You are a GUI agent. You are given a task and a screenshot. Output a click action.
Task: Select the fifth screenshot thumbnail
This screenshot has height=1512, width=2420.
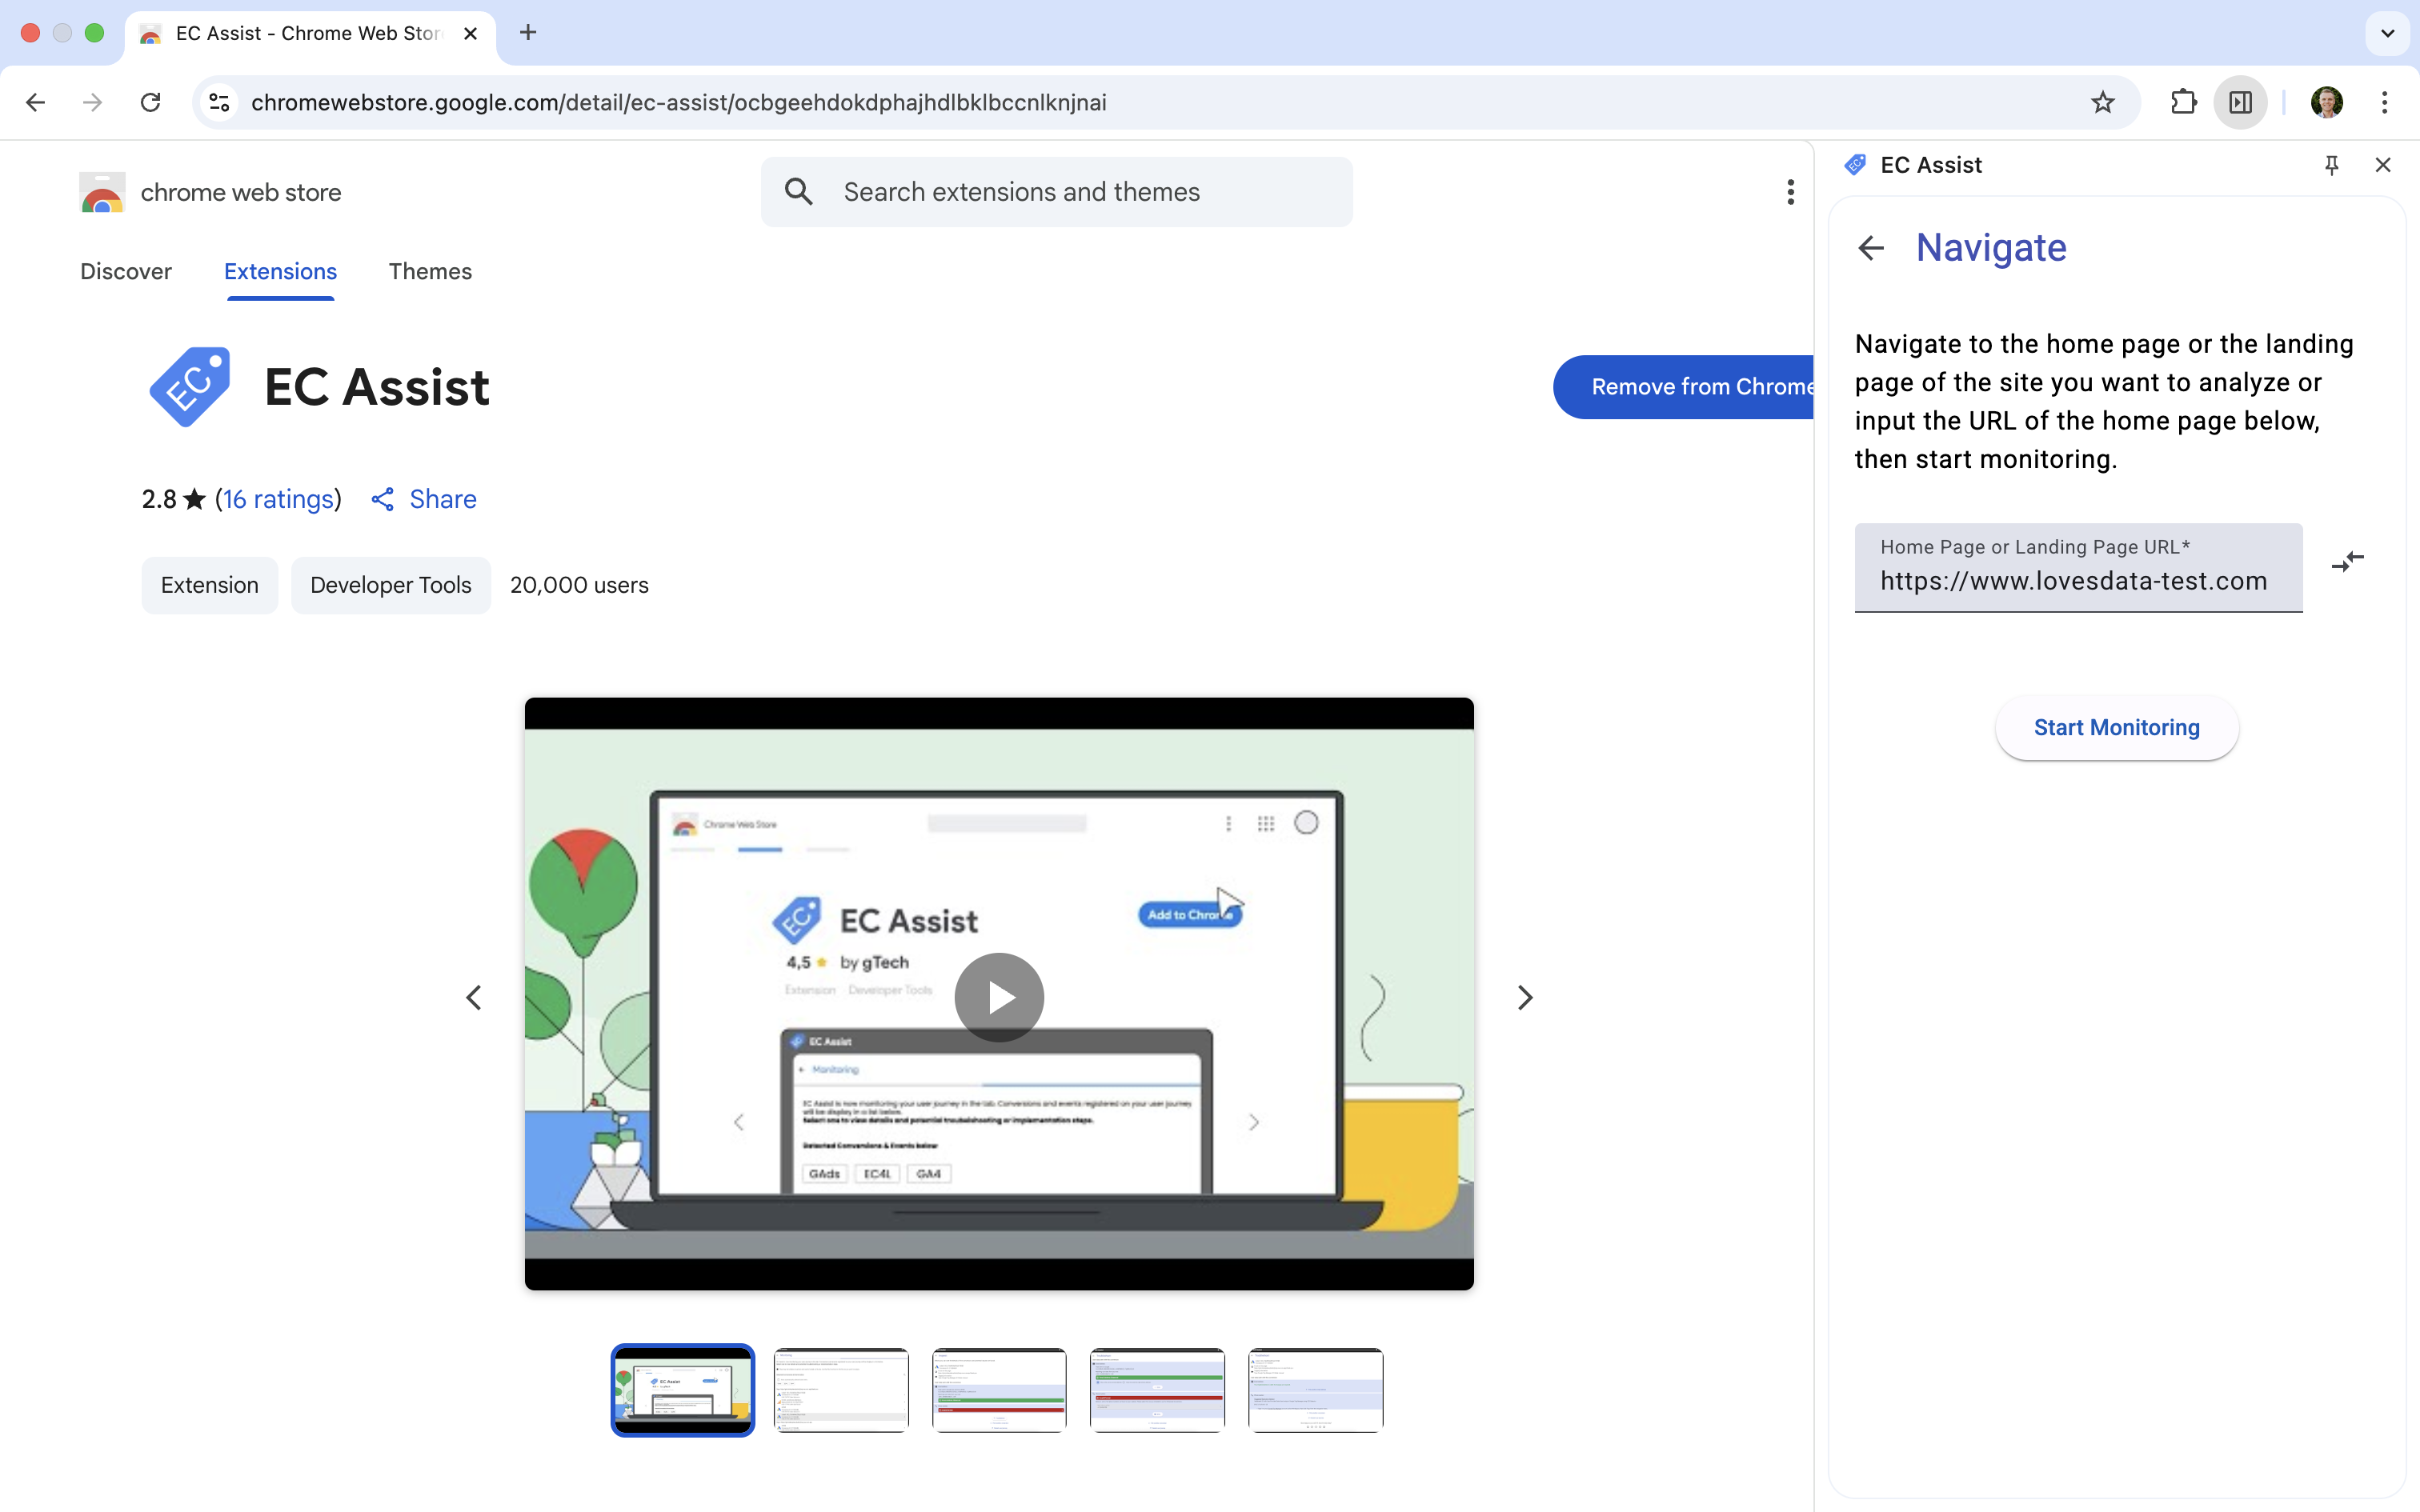click(x=1315, y=1390)
